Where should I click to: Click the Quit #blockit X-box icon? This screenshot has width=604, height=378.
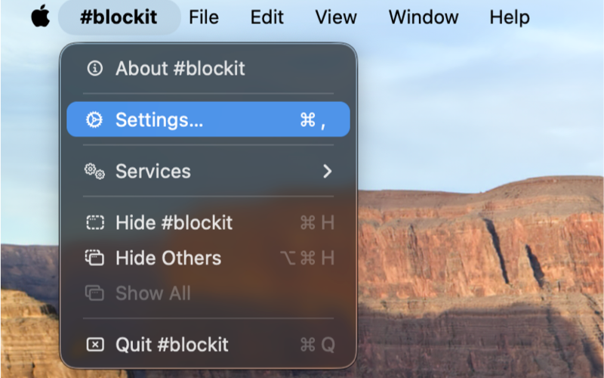point(95,345)
